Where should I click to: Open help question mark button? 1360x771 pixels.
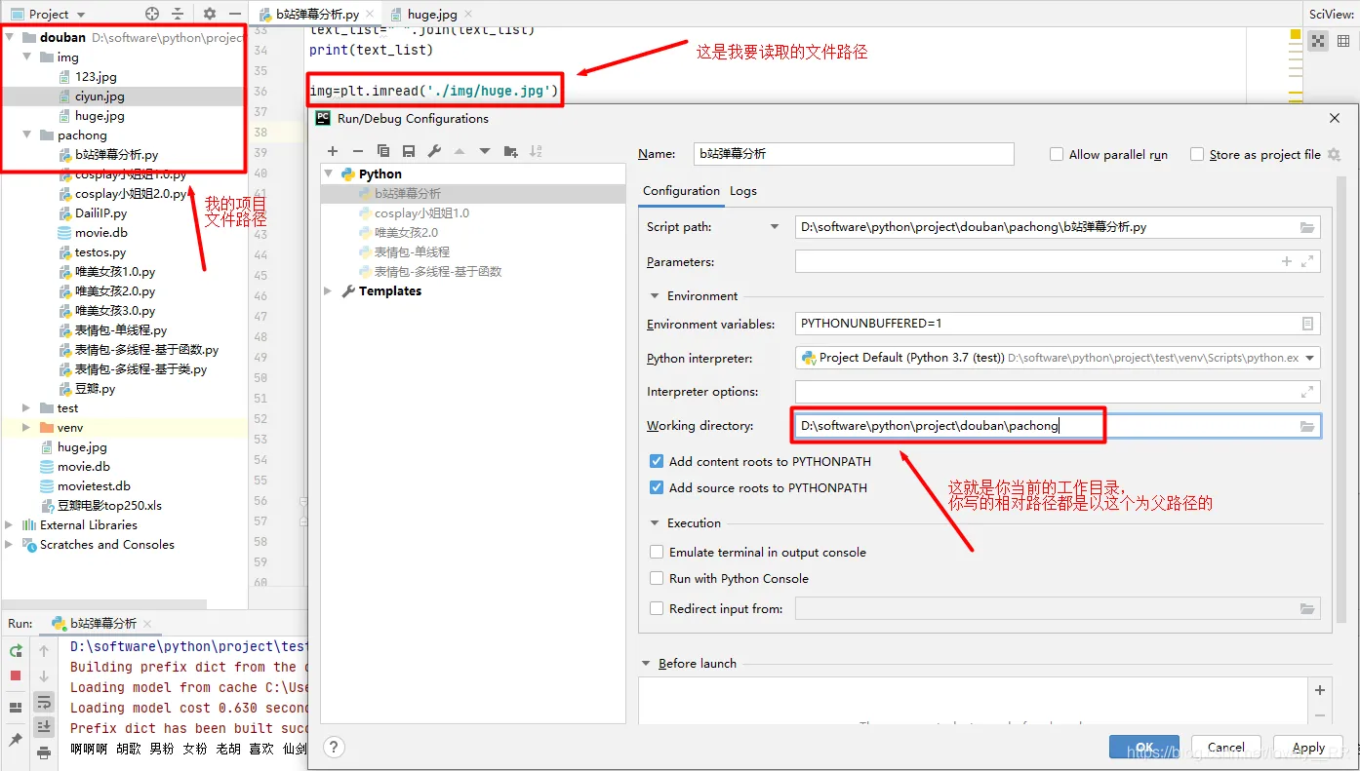tap(334, 748)
